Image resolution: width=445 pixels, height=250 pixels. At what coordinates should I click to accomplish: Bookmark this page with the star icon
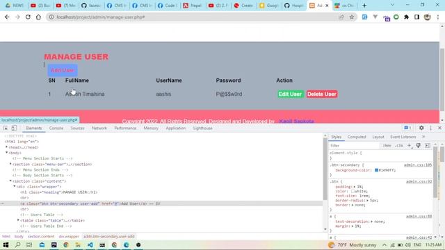tap(352, 17)
